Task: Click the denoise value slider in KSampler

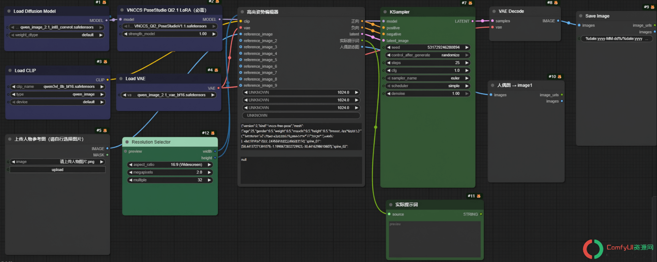Action: 428,94
